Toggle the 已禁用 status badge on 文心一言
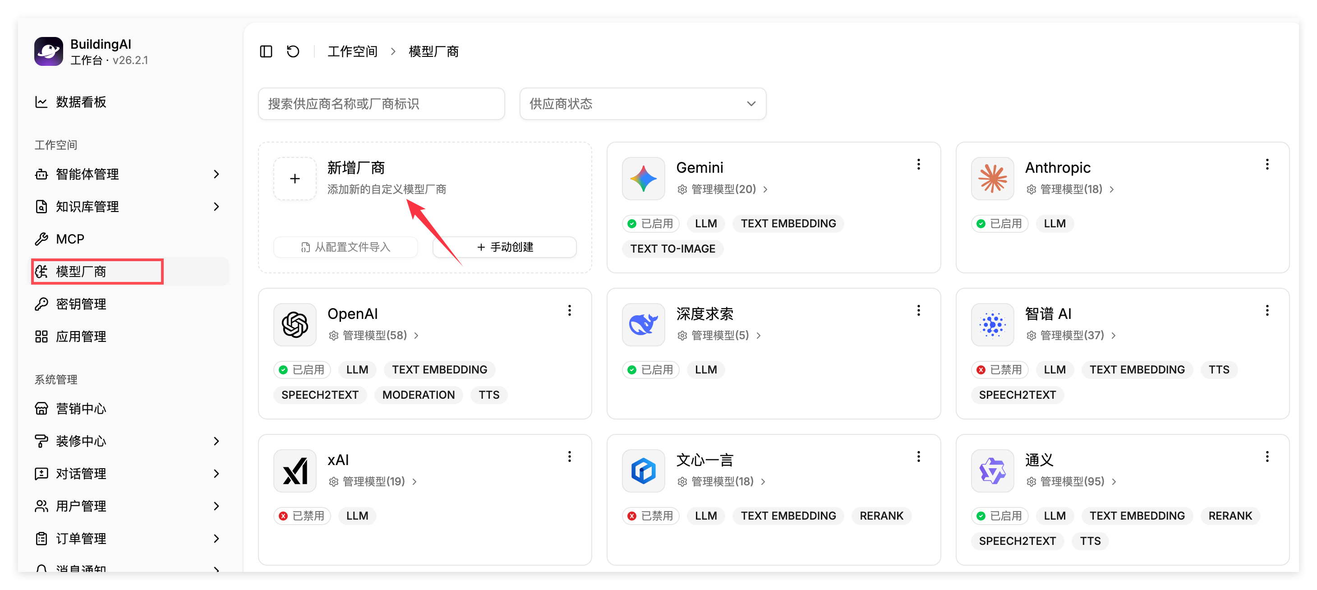1317x590 pixels. pyautogui.click(x=650, y=516)
